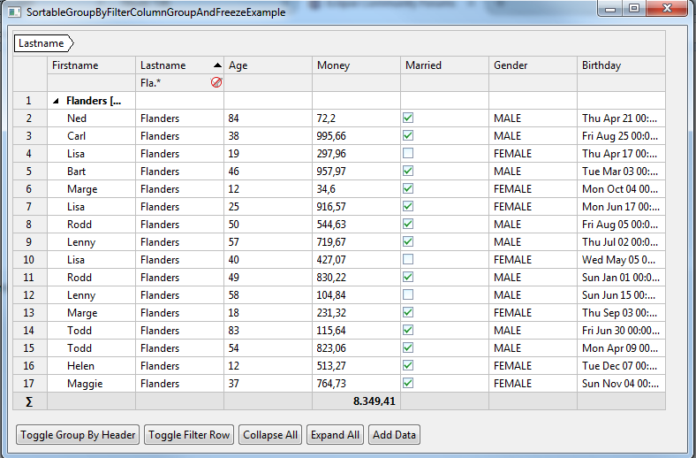Click the Gender filter cell
This screenshot has width=696, height=458.
(x=533, y=82)
